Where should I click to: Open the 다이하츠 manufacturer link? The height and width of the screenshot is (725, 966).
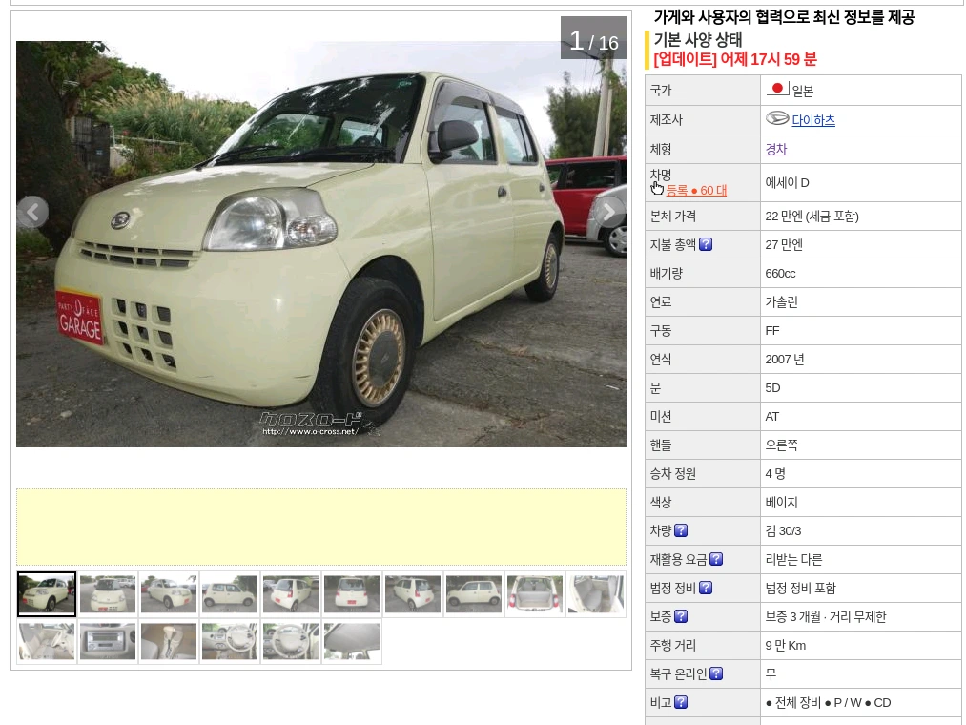pos(813,120)
